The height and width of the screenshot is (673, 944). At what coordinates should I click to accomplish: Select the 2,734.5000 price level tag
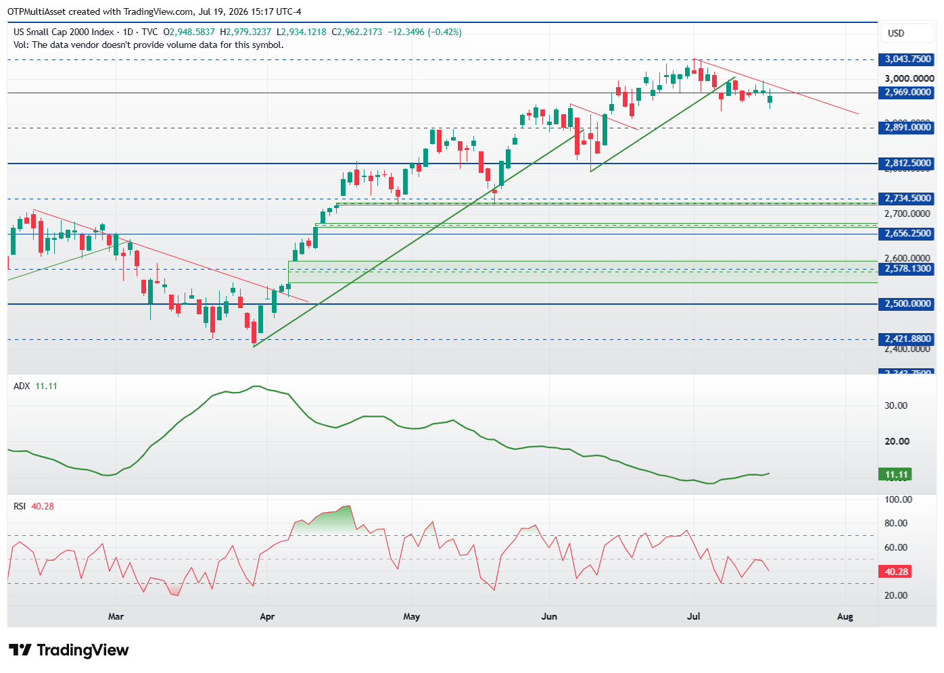point(907,199)
